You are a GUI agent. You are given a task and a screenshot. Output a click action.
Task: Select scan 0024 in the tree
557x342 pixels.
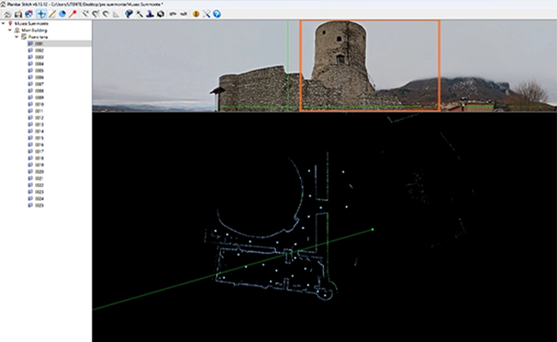tap(39, 198)
